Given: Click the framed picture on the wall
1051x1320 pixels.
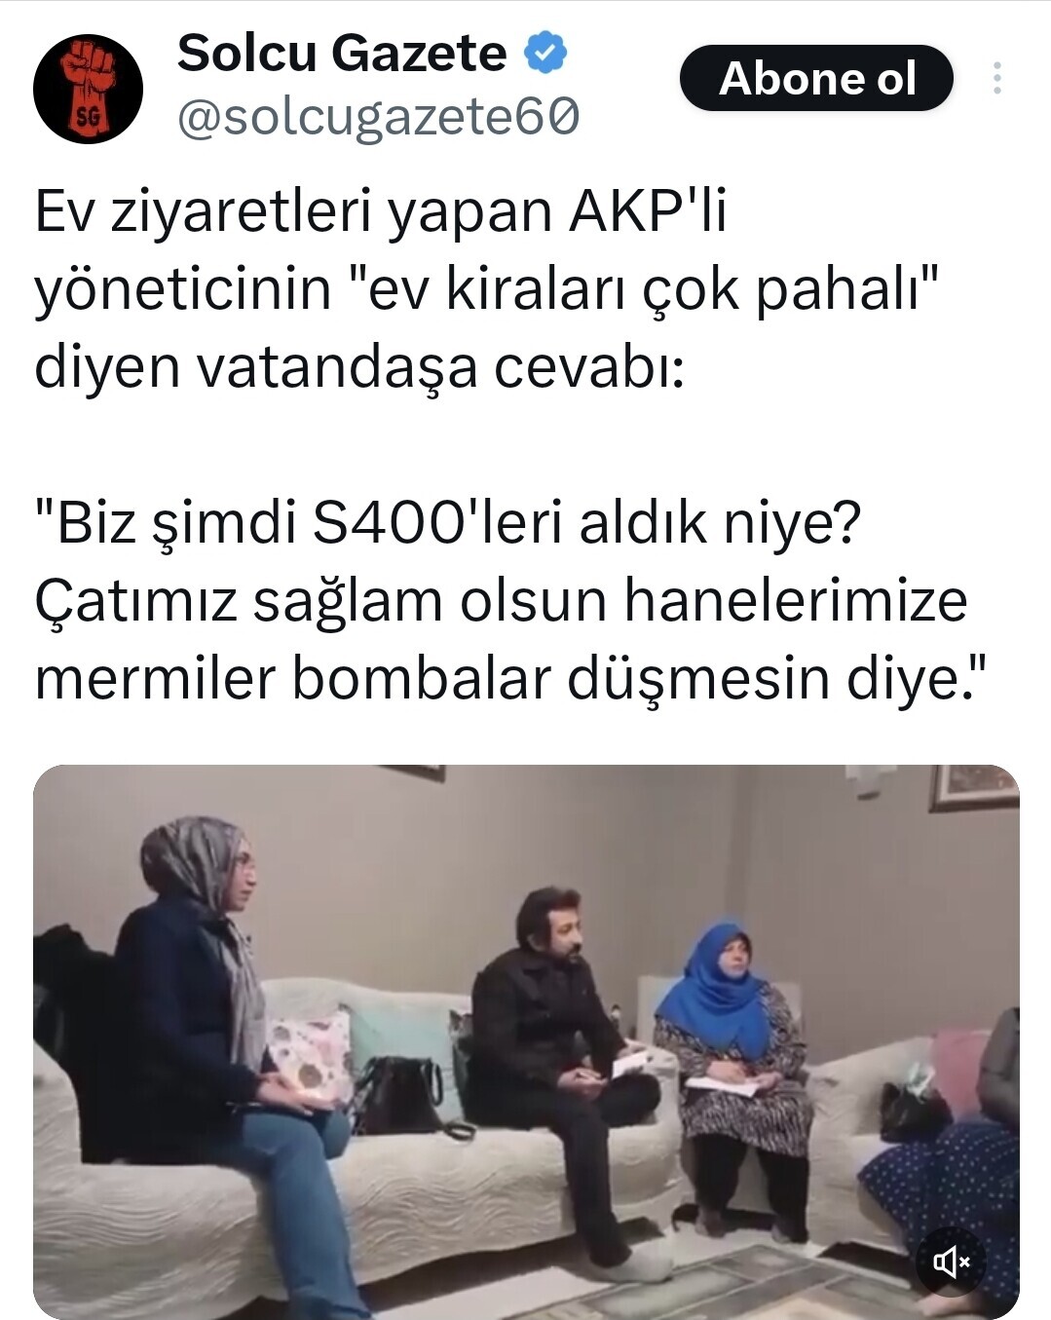Looking at the screenshot, I should 974,787.
